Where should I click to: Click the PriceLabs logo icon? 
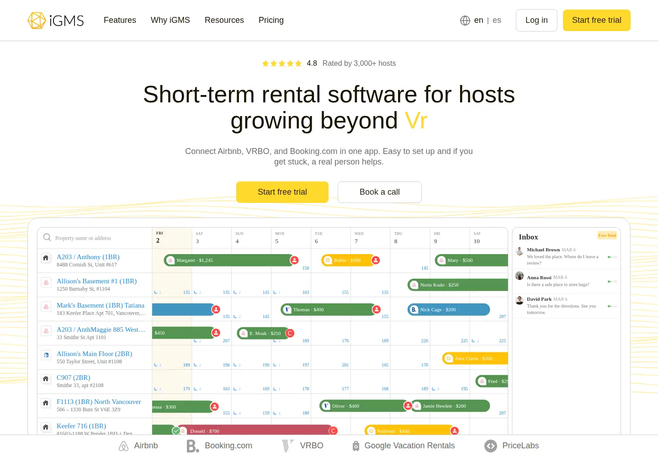[x=491, y=446]
